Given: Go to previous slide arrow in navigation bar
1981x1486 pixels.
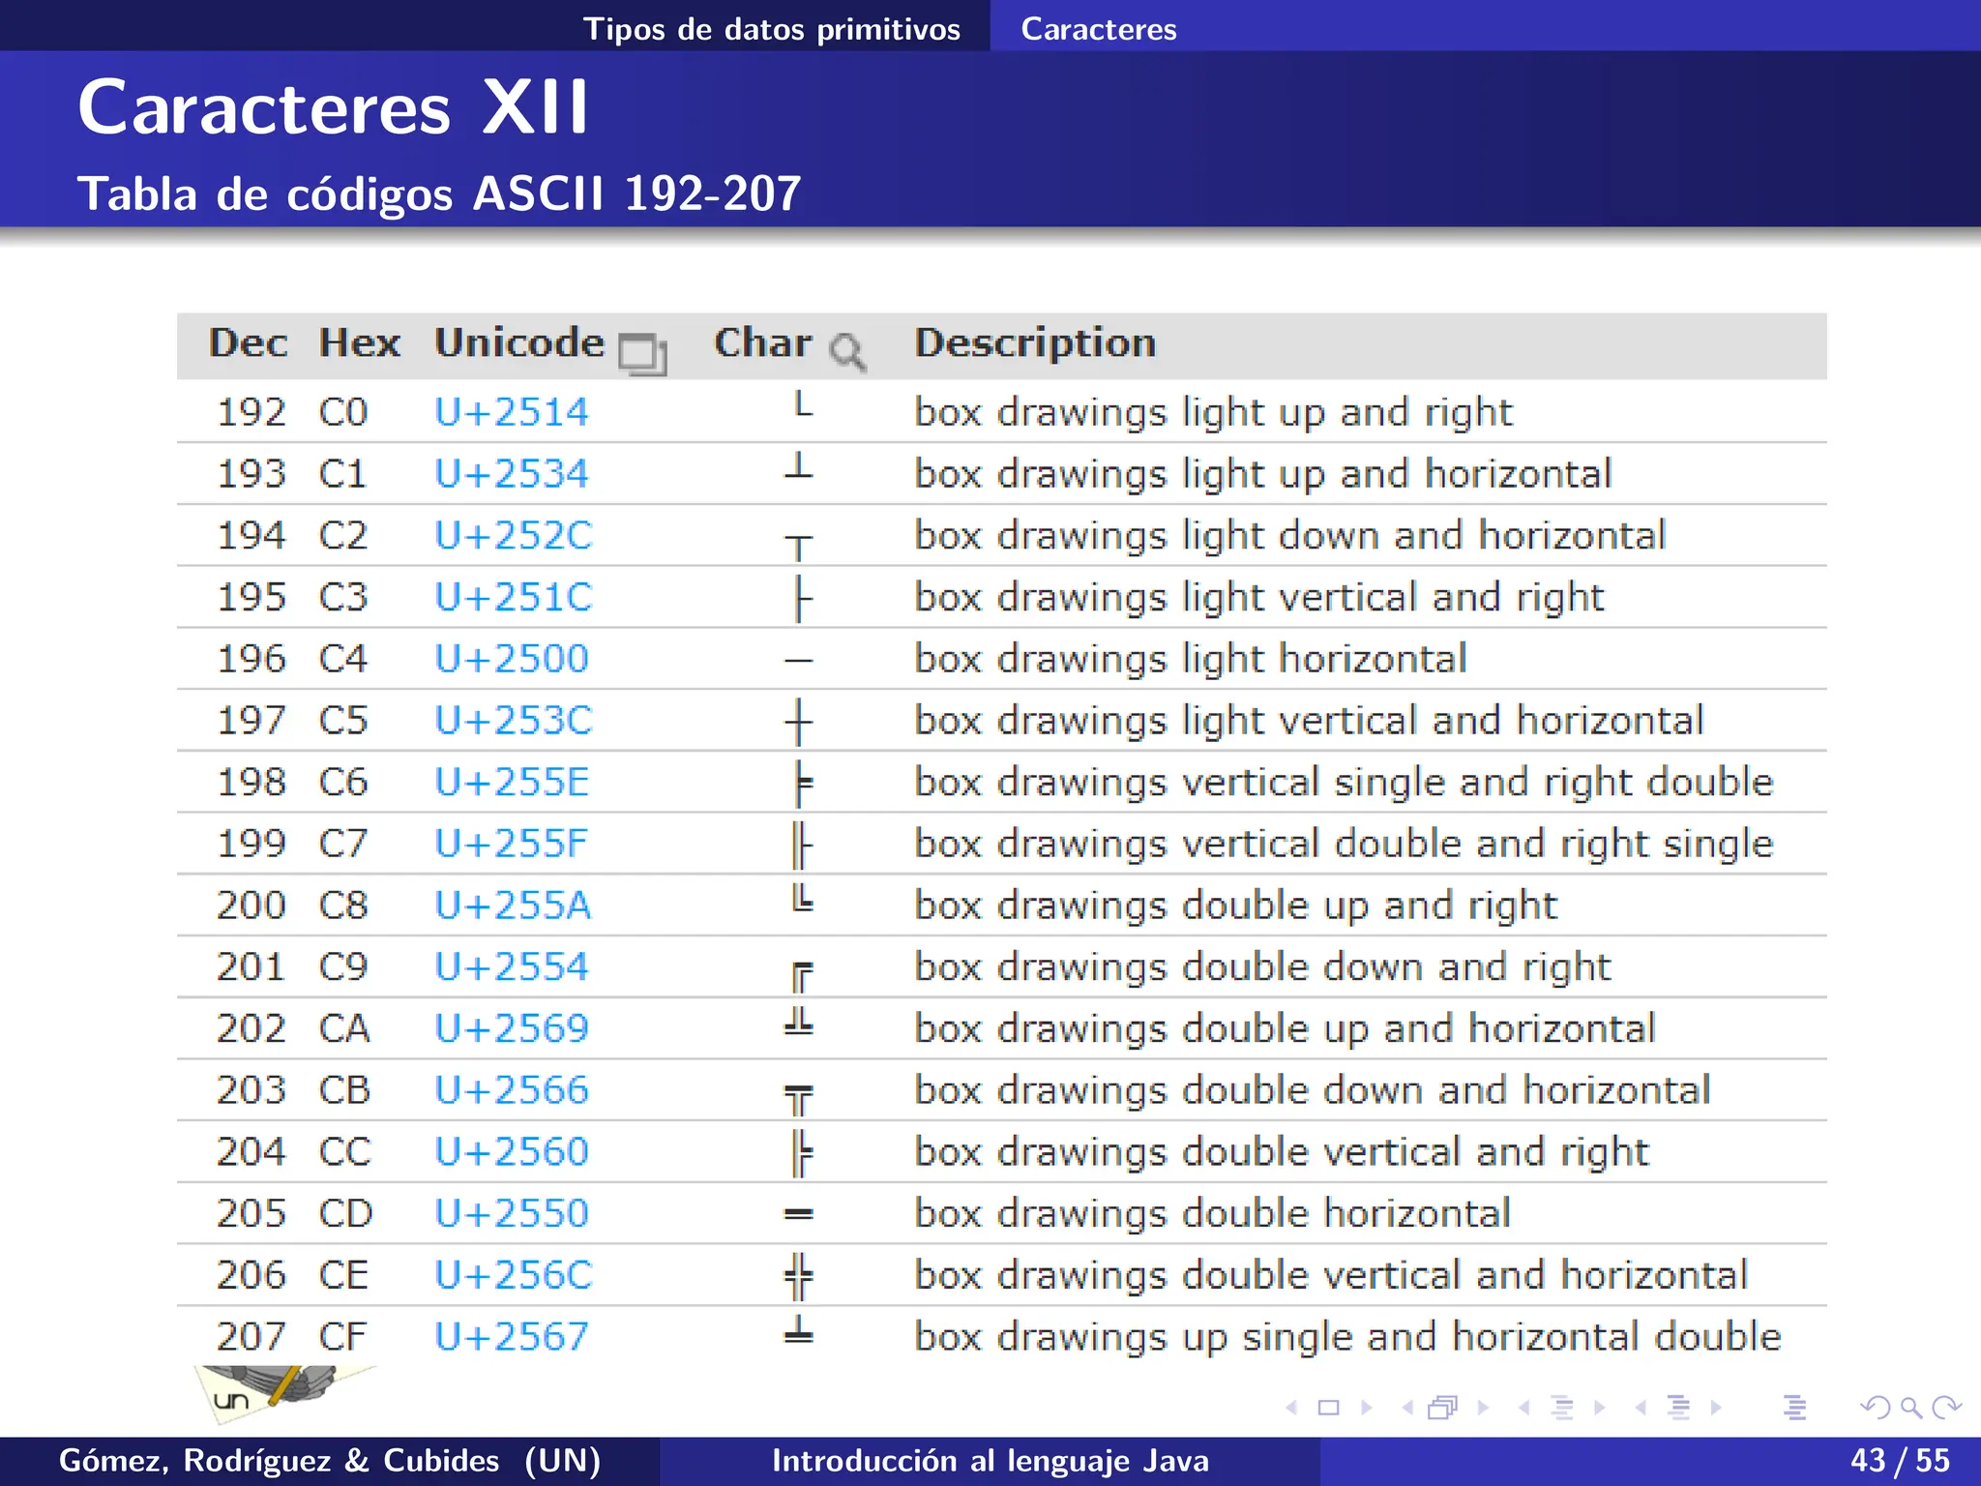Looking at the screenshot, I should [1291, 1408].
